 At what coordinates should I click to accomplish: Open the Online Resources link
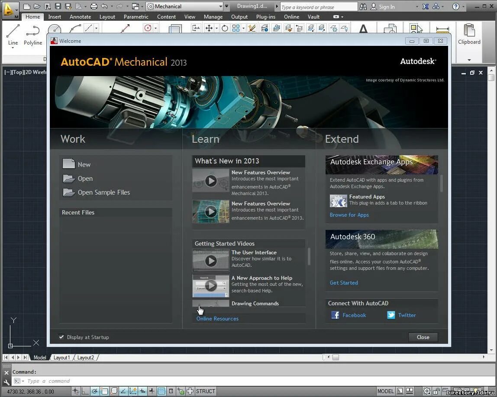217,318
